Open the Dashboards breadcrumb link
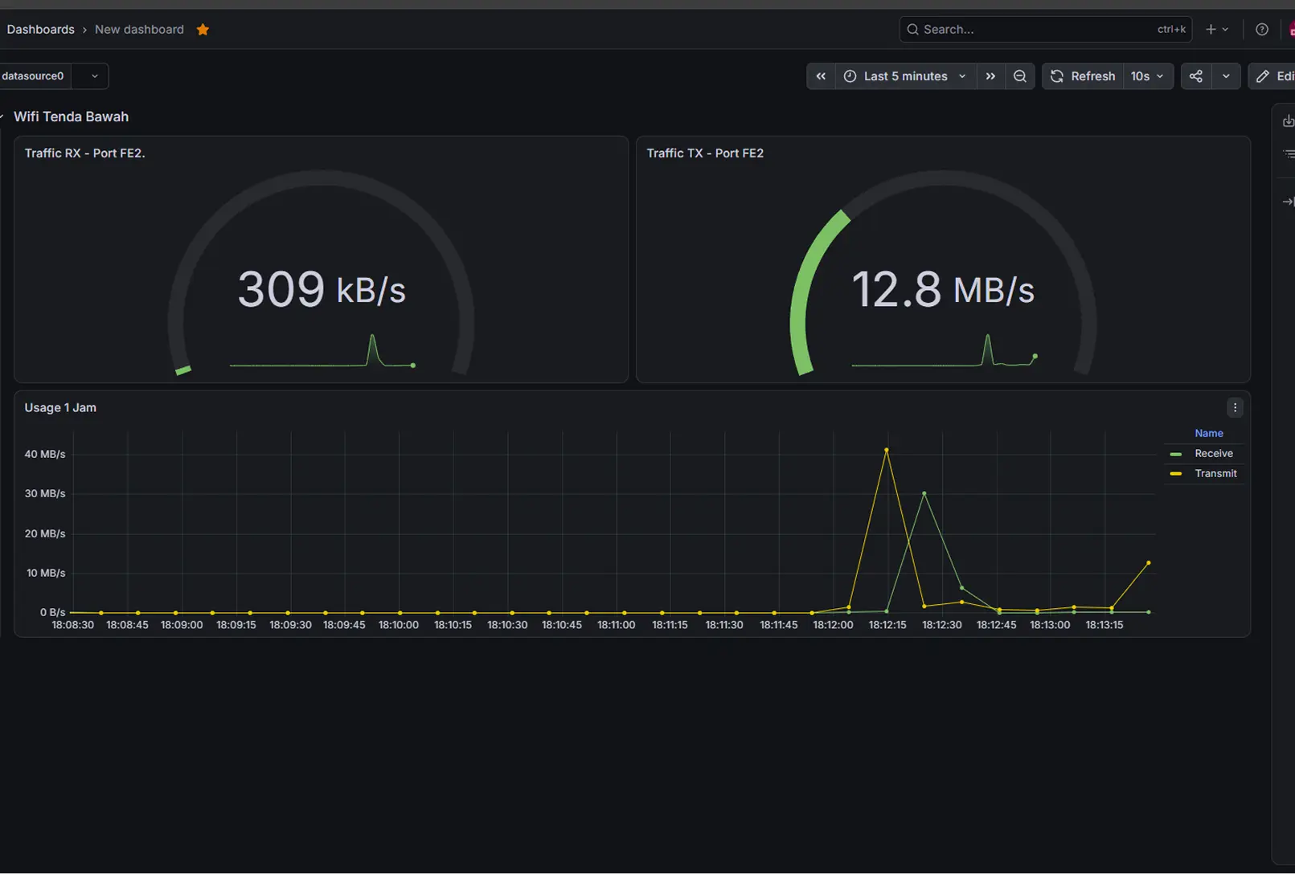Image resolution: width=1295 pixels, height=874 pixels. [40, 30]
